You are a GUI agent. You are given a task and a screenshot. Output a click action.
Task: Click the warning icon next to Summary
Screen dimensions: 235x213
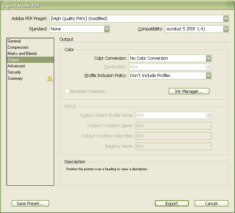point(49,78)
